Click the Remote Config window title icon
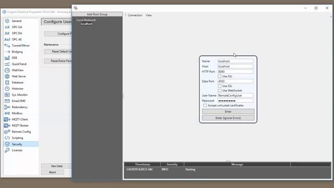The image size is (334, 188). (x=76, y=8)
